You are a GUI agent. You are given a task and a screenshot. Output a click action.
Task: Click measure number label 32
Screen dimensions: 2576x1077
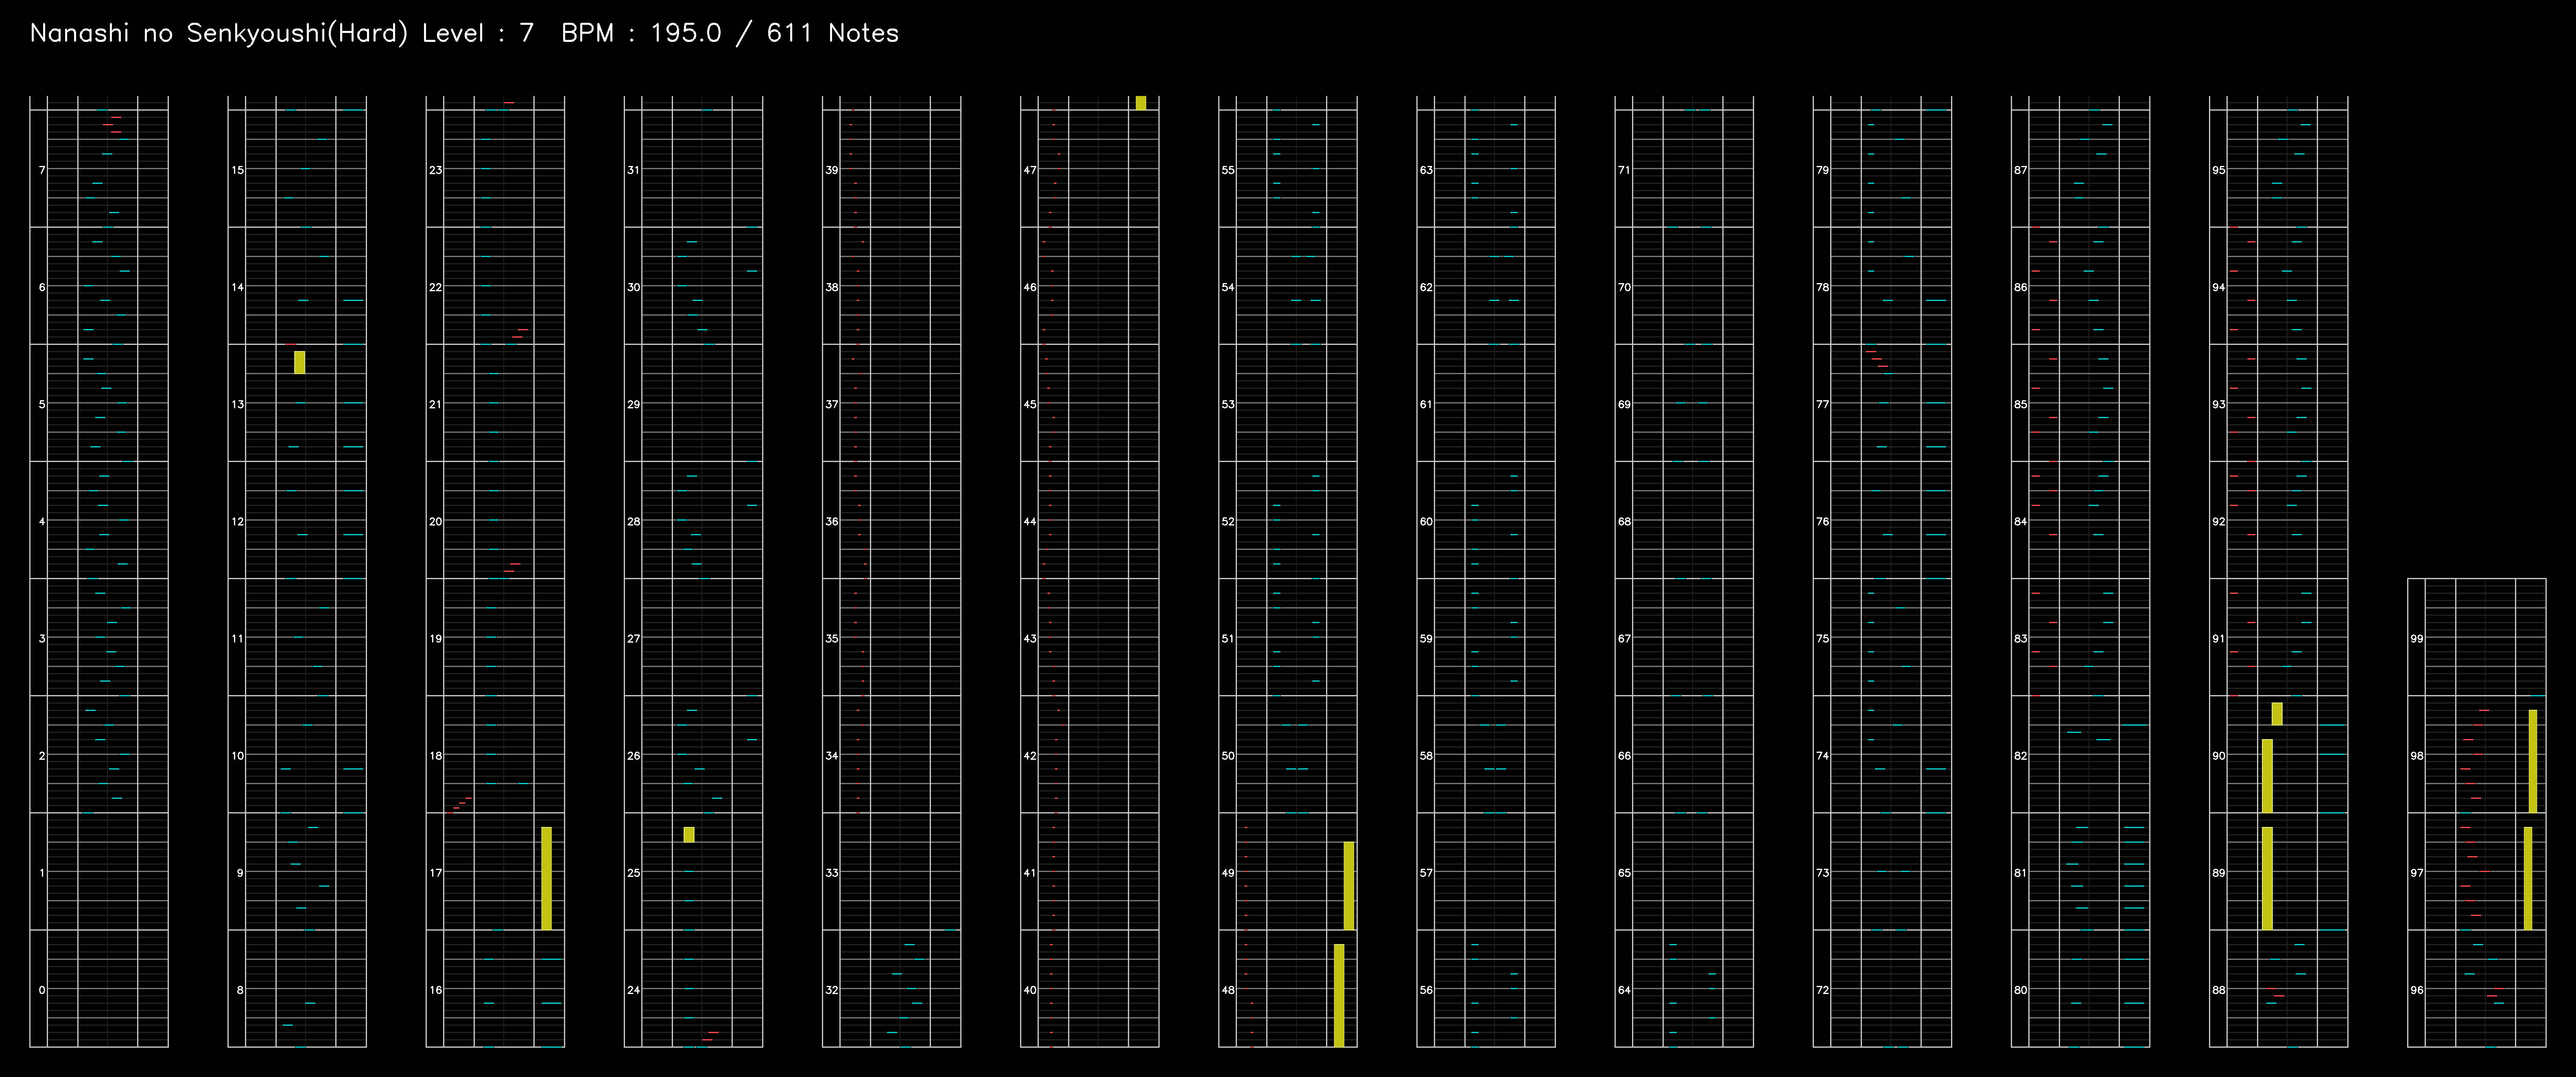coord(832,990)
